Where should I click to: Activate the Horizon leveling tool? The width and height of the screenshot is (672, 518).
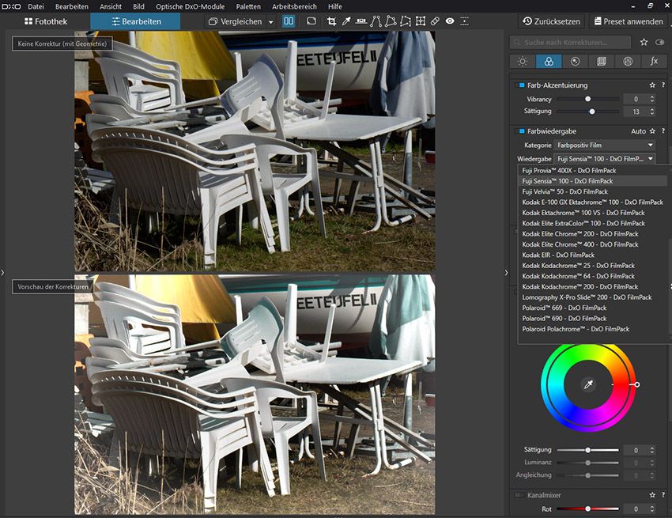(x=361, y=21)
